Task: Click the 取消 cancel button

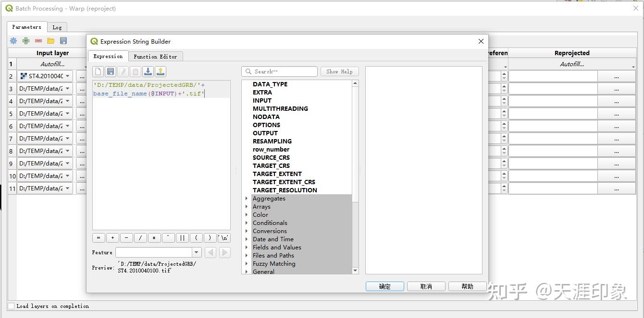Action: click(x=426, y=286)
